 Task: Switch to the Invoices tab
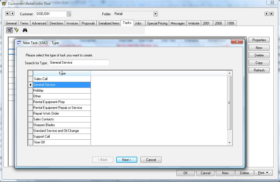[x=72, y=23]
